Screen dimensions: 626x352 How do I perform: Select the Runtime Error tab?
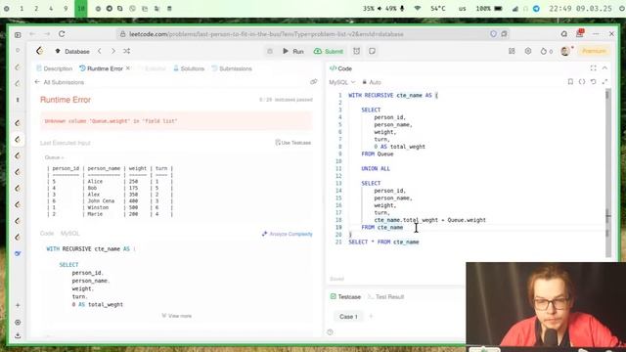point(101,68)
